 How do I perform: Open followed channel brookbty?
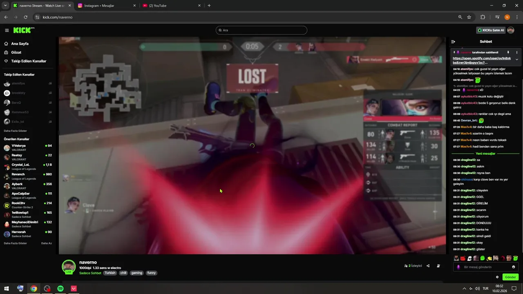[x=28, y=93]
